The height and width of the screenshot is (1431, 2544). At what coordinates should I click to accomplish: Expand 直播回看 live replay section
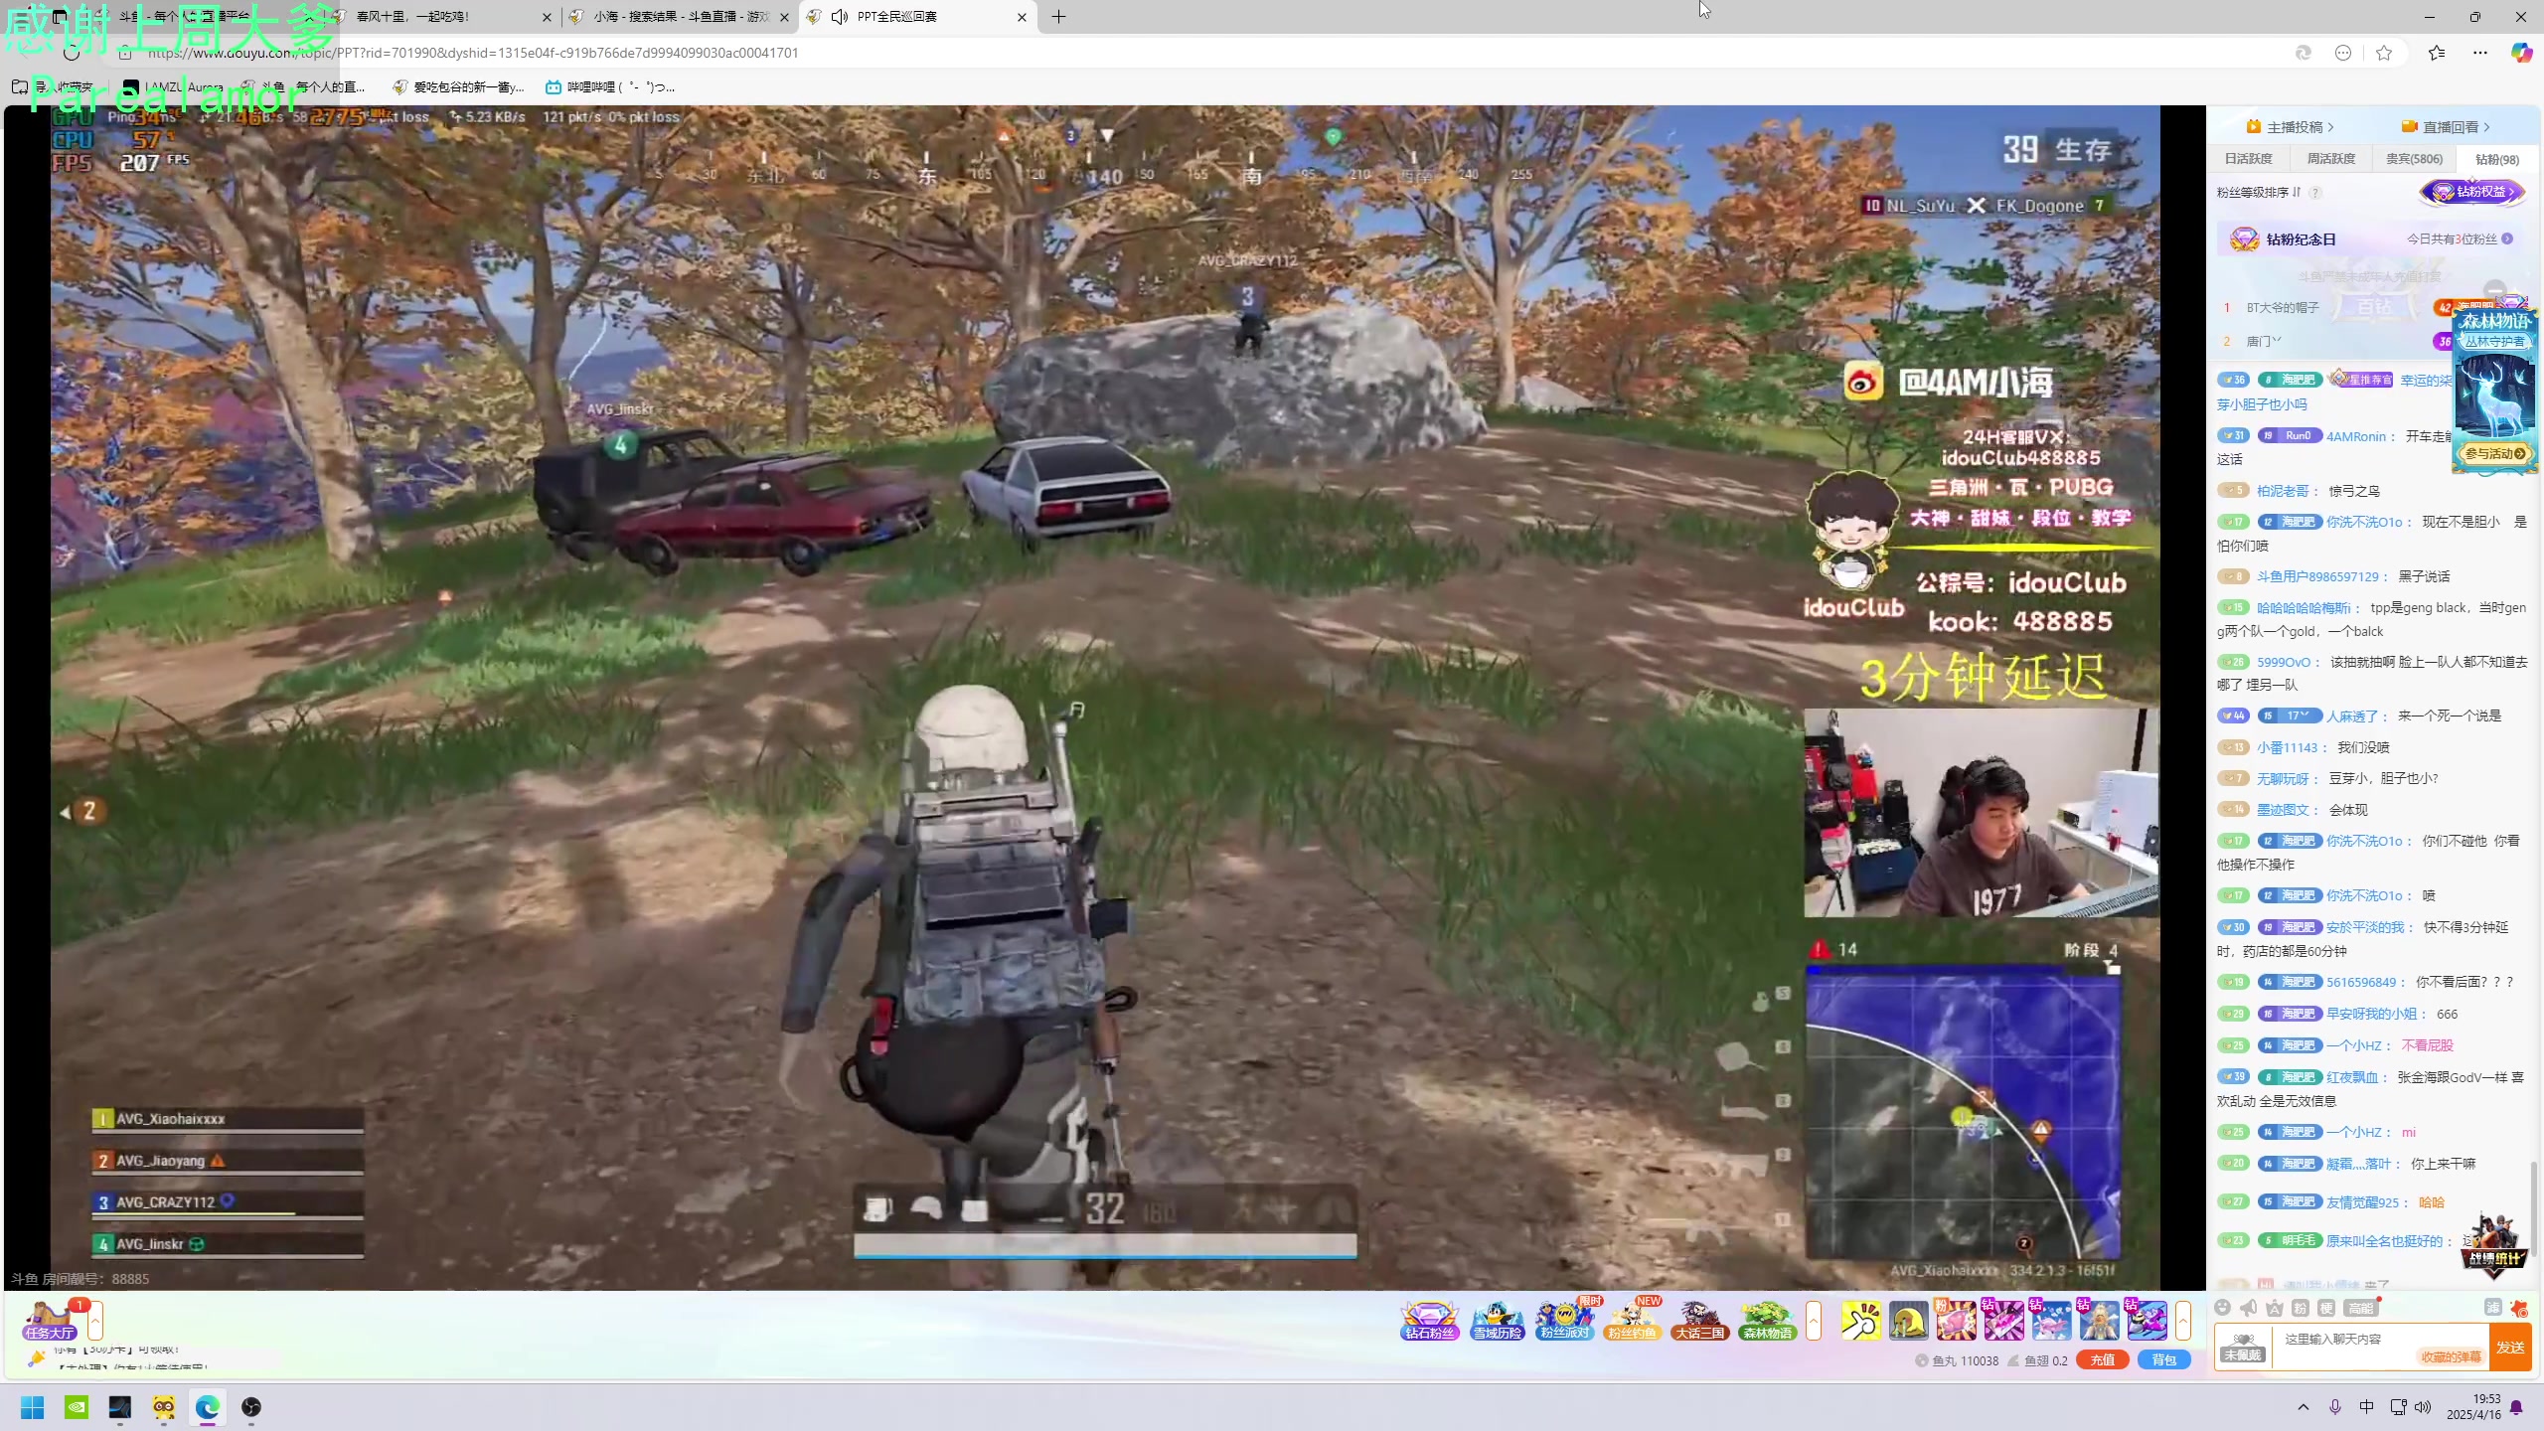click(x=2446, y=127)
